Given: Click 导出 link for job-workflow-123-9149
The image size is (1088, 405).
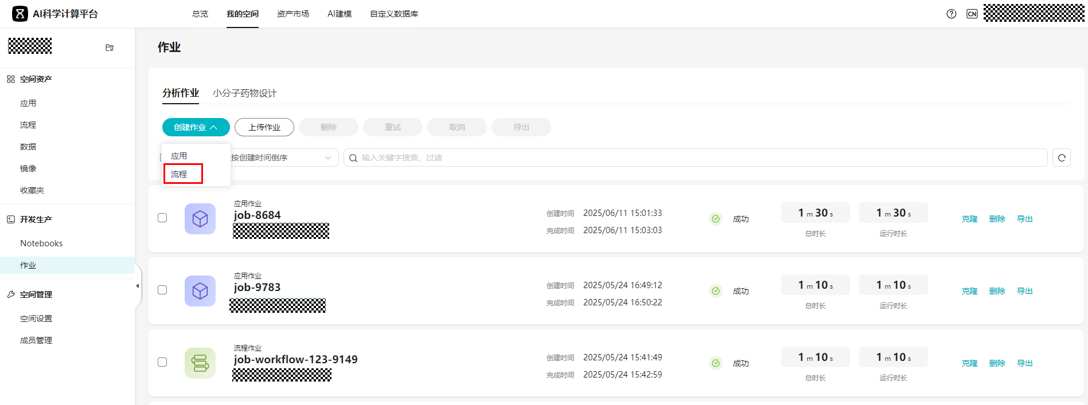Looking at the screenshot, I should pyautogui.click(x=1025, y=363).
